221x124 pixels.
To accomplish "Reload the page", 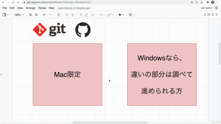I will [13, 2].
